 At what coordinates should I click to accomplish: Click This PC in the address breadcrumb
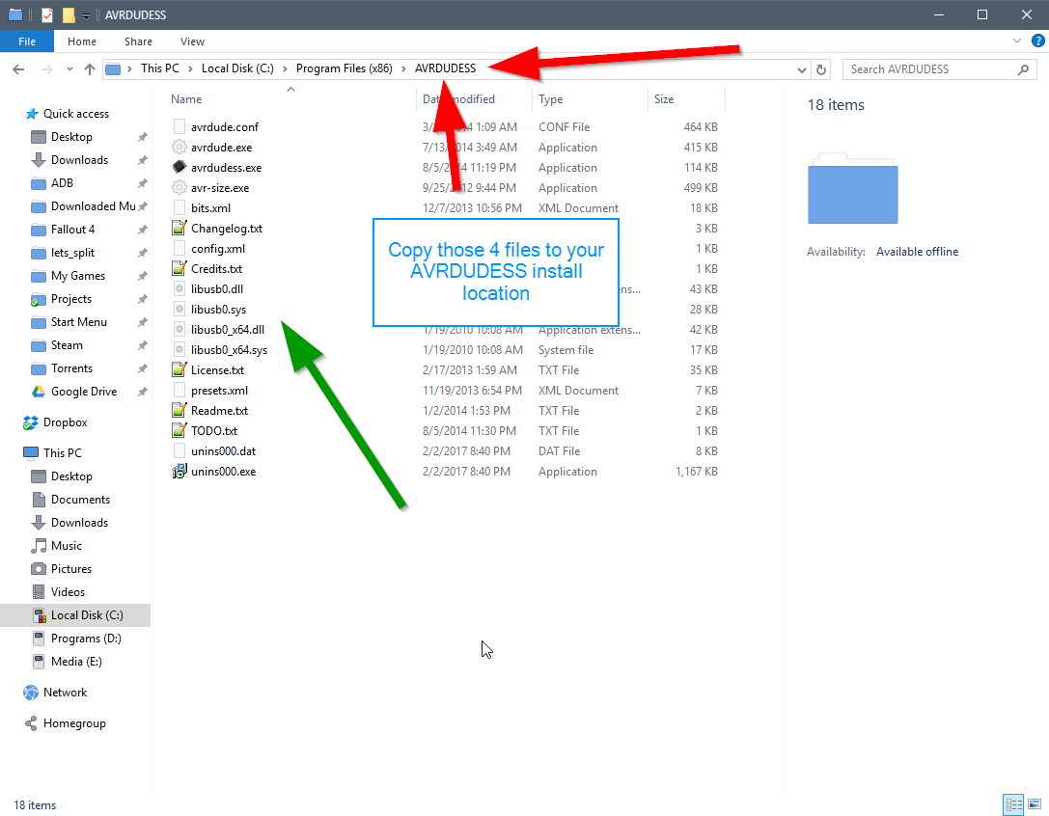[160, 68]
